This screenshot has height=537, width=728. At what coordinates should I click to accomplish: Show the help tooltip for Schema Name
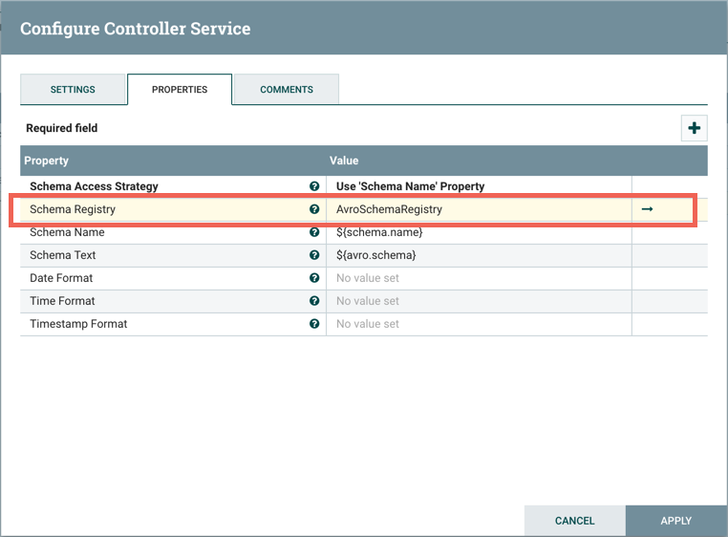click(314, 232)
